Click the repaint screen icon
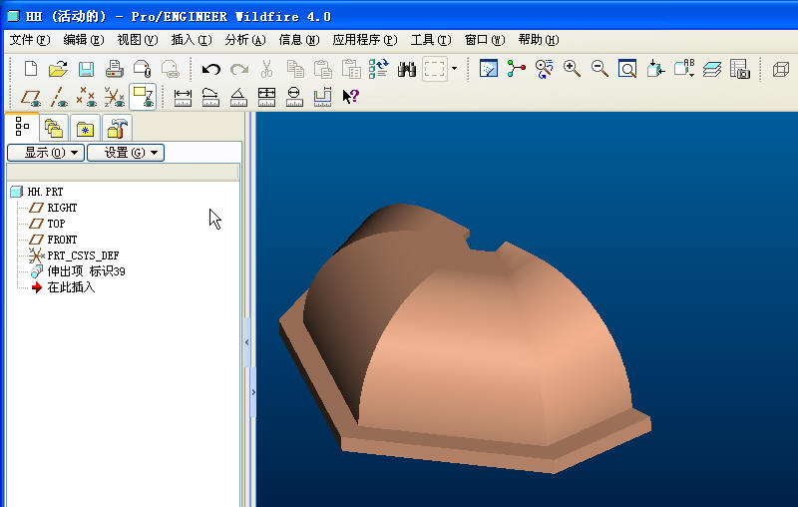798x507 pixels. coord(489,68)
